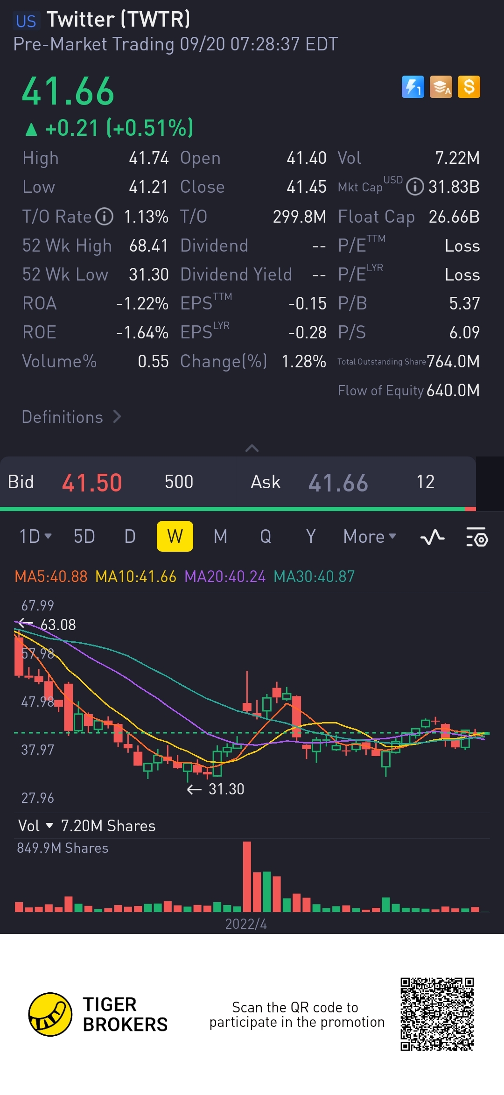Tap the 63.08 high marker on chart

click(47, 625)
